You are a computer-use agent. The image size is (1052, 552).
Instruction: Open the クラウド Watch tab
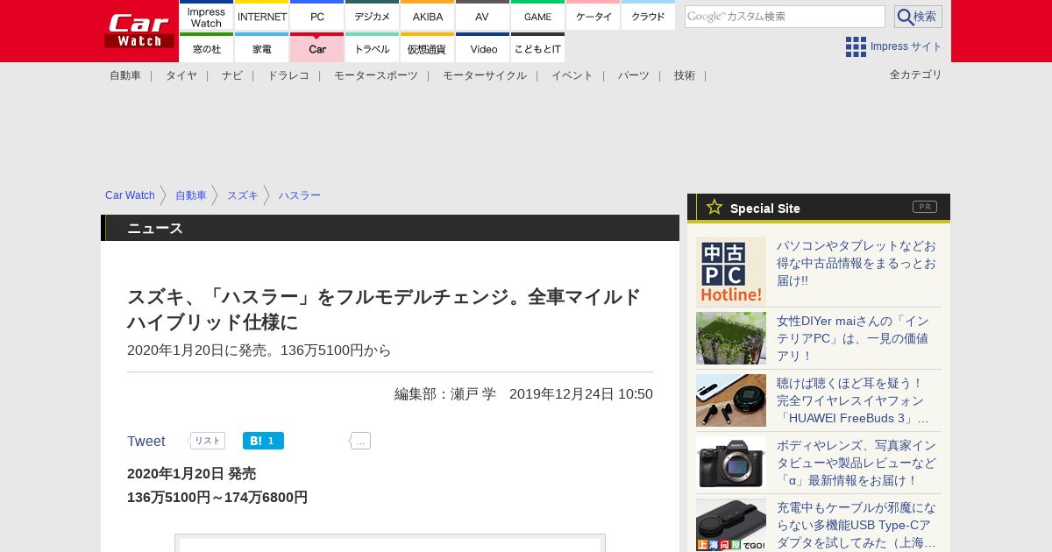[x=649, y=15]
